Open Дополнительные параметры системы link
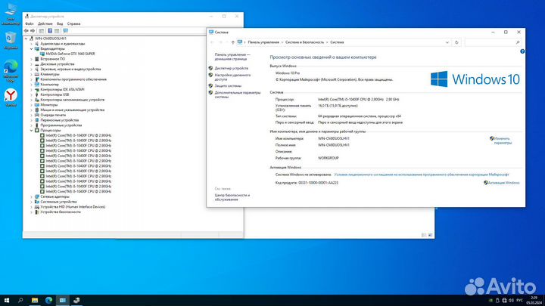The width and height of the screenshot is (545, 306). 238,94
